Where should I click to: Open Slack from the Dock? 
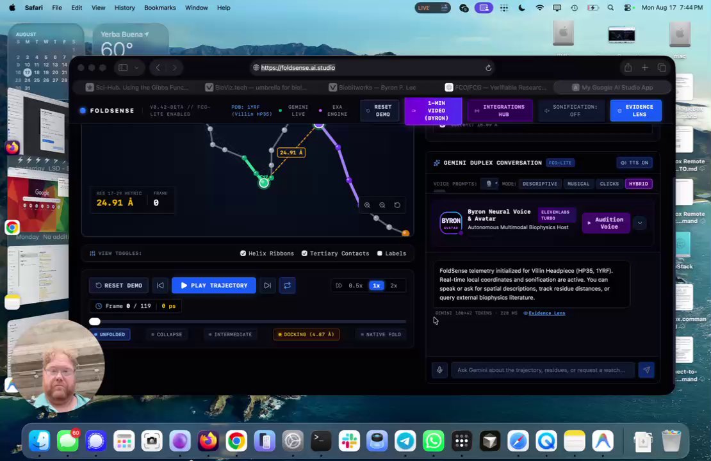pyautogui.click(x=348, y=441)
